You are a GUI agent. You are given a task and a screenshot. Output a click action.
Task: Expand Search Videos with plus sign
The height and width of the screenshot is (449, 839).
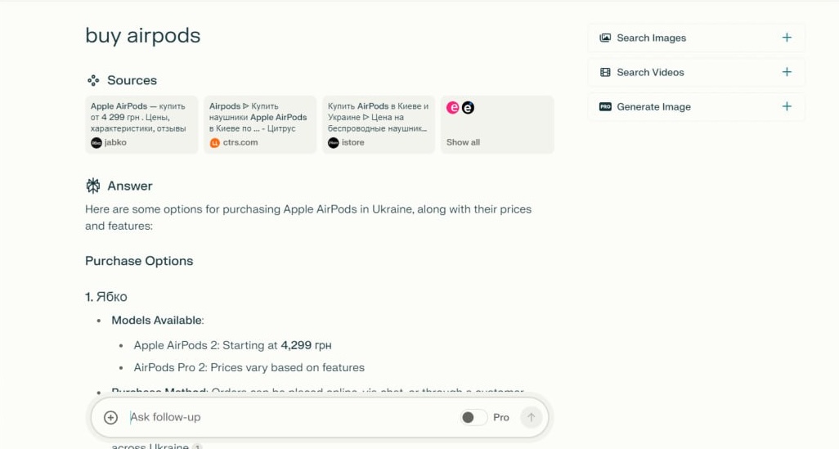(787, 72)
